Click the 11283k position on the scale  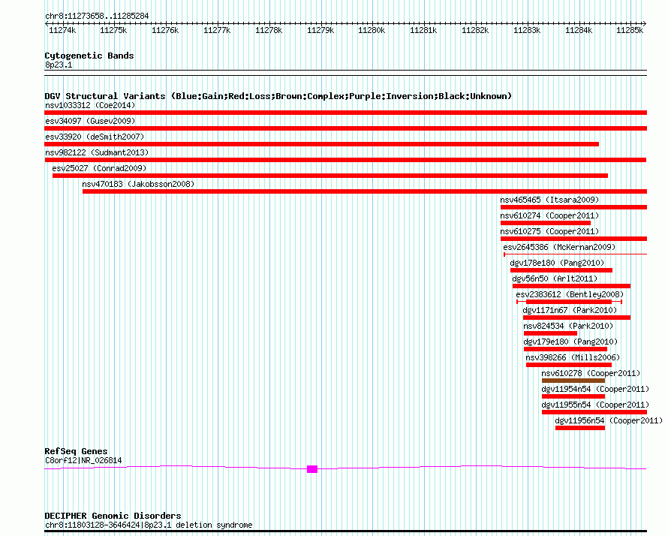[x=527, y=30]
